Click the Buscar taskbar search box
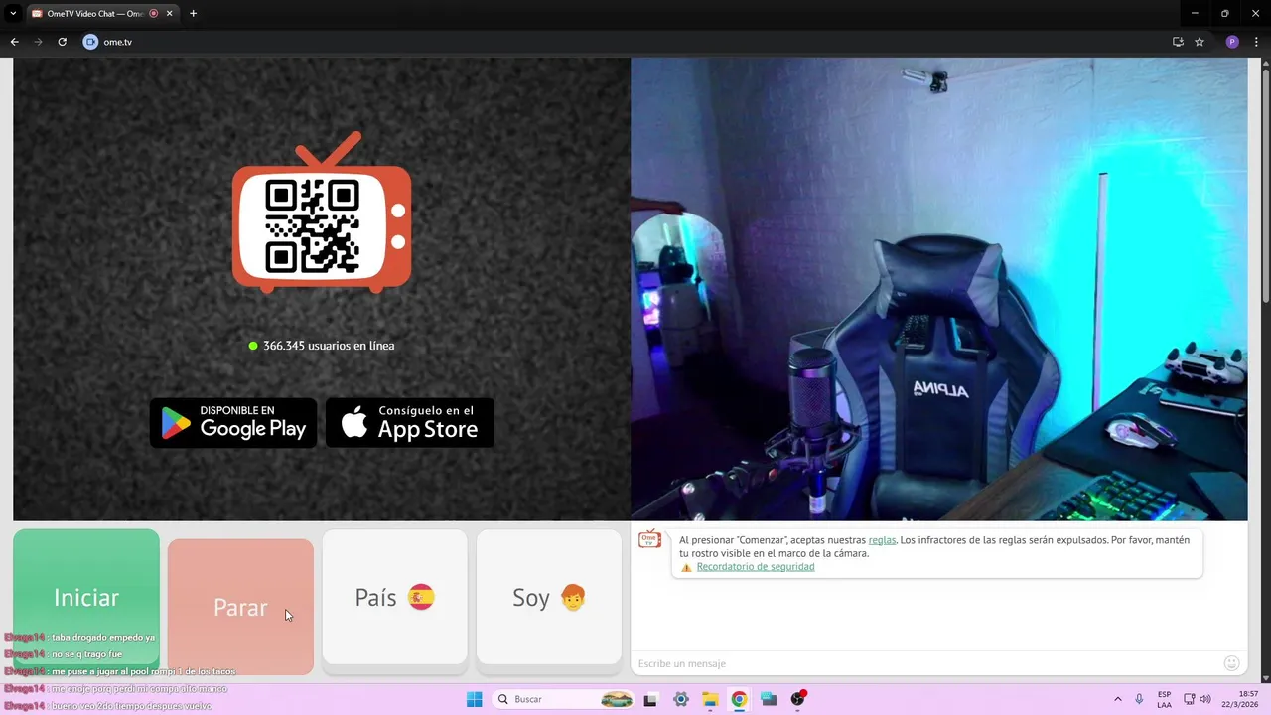 pyautogui.click(x=564, y=699)
